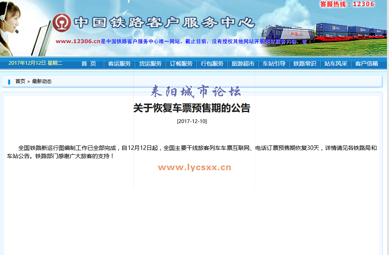Open the 铁路常识 menu
The width and height of the screenshot is (389, 255).
pos(304,64)
